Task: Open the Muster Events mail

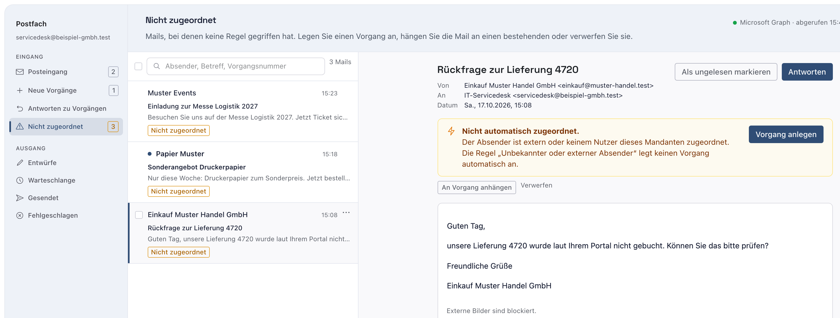Action: pos(243,111)
